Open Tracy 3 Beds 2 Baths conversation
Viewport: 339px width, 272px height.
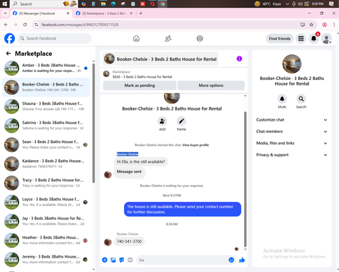point(45,183)
